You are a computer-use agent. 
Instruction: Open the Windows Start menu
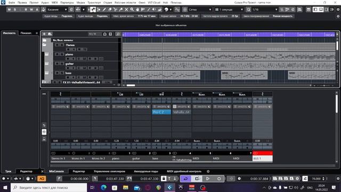5,187
